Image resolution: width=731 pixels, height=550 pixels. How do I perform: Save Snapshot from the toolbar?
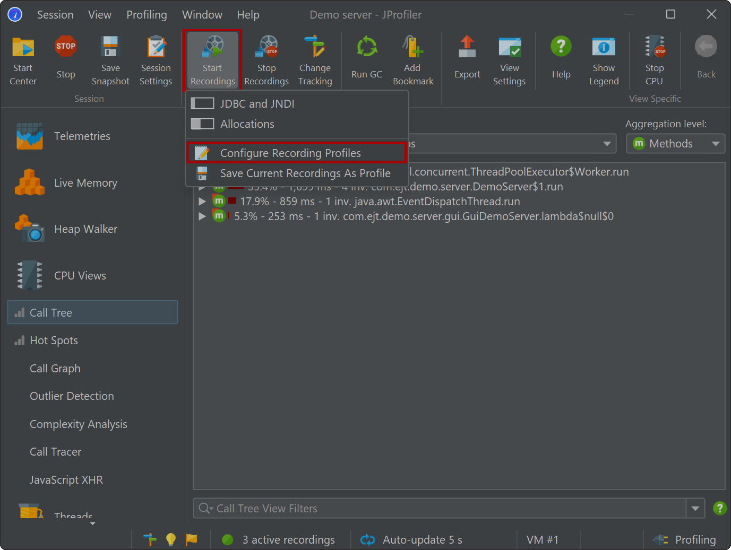coord(110,61)
